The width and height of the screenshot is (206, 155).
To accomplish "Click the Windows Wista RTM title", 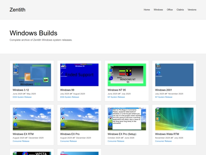I will (x=167, y=134).
